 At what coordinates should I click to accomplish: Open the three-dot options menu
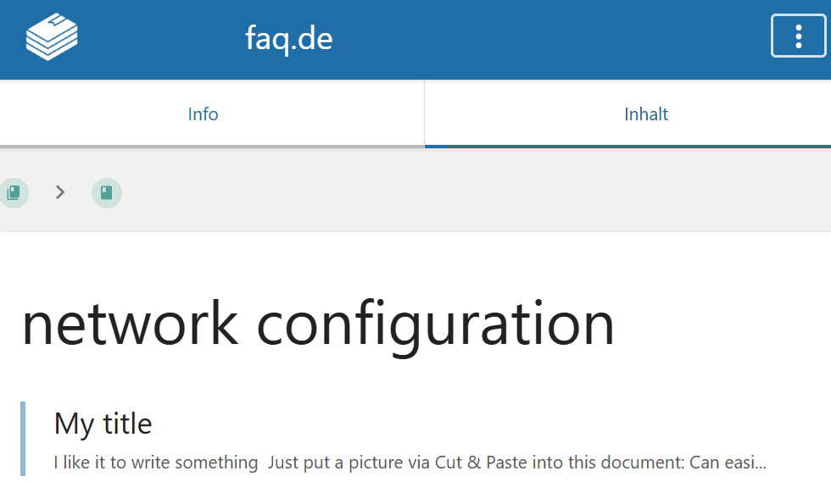798,36
